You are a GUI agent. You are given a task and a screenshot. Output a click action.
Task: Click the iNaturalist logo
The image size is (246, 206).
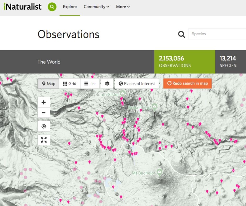23,7
